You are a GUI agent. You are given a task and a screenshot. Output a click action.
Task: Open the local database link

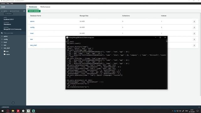[32, 33]
